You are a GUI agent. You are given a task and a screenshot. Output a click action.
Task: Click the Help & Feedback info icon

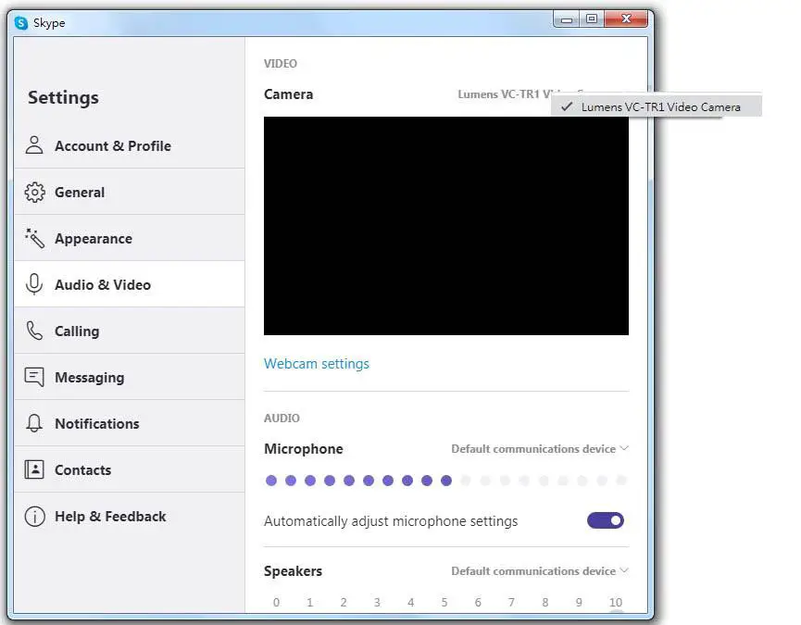(x=34, y=516)
